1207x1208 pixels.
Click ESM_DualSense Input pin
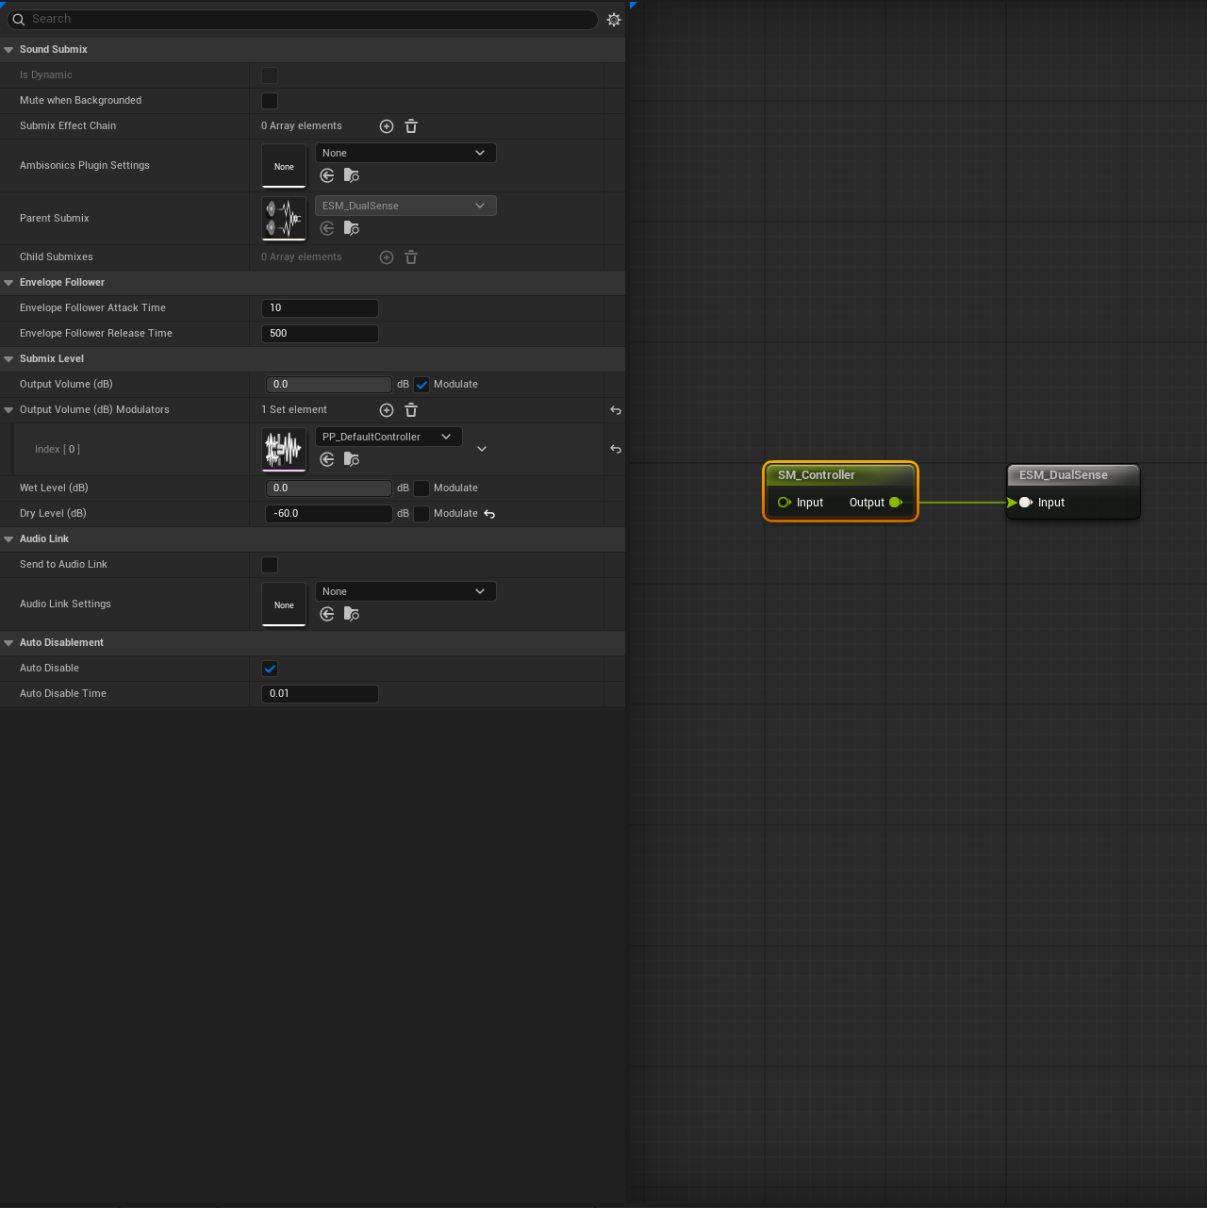tap(1026, 503)
